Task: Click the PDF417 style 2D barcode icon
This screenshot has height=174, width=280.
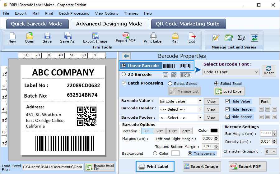Action: click(x=185, y=75)
